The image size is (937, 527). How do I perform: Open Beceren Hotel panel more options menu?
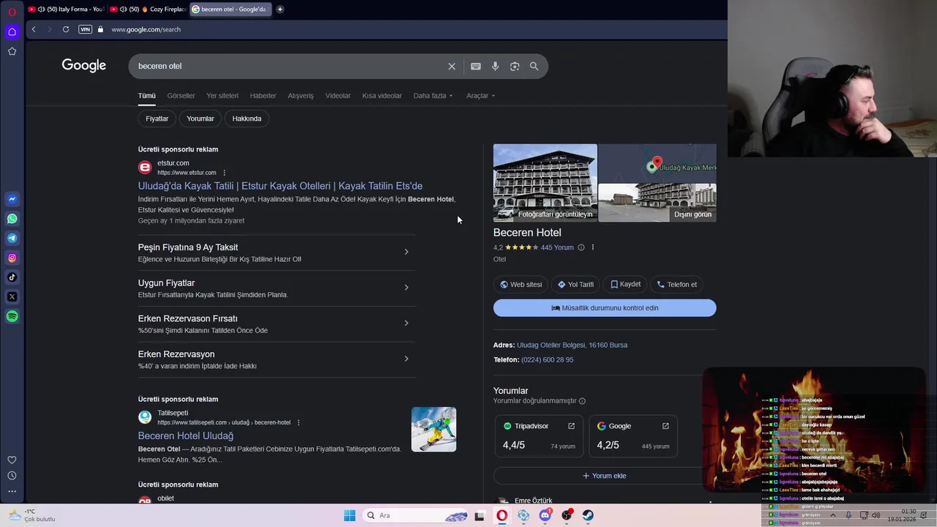coord(593,247)
